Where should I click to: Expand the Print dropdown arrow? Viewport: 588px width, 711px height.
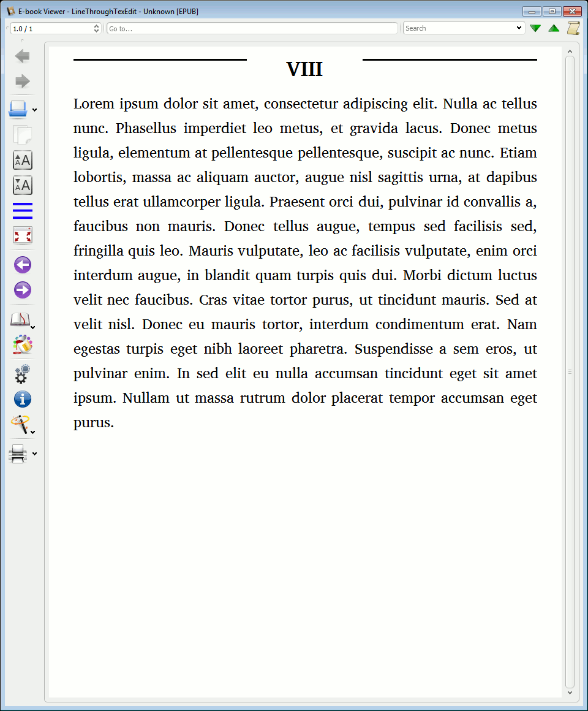point(34,454)
